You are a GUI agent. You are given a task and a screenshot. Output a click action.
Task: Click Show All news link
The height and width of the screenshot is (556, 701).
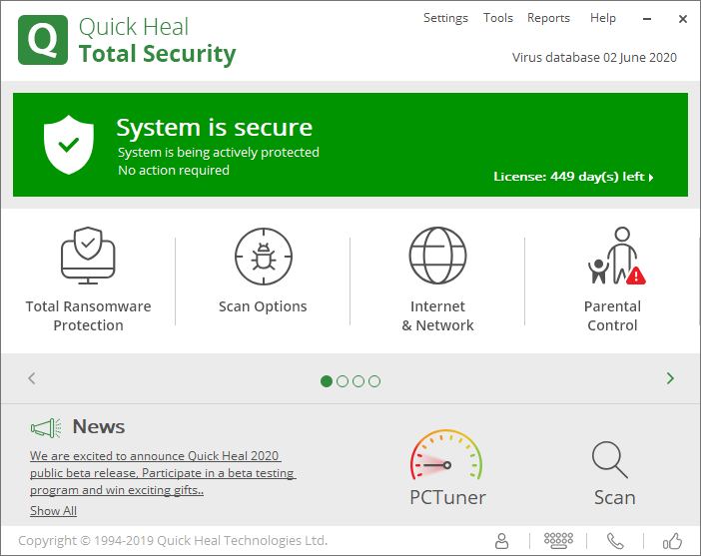coord(53,511)
